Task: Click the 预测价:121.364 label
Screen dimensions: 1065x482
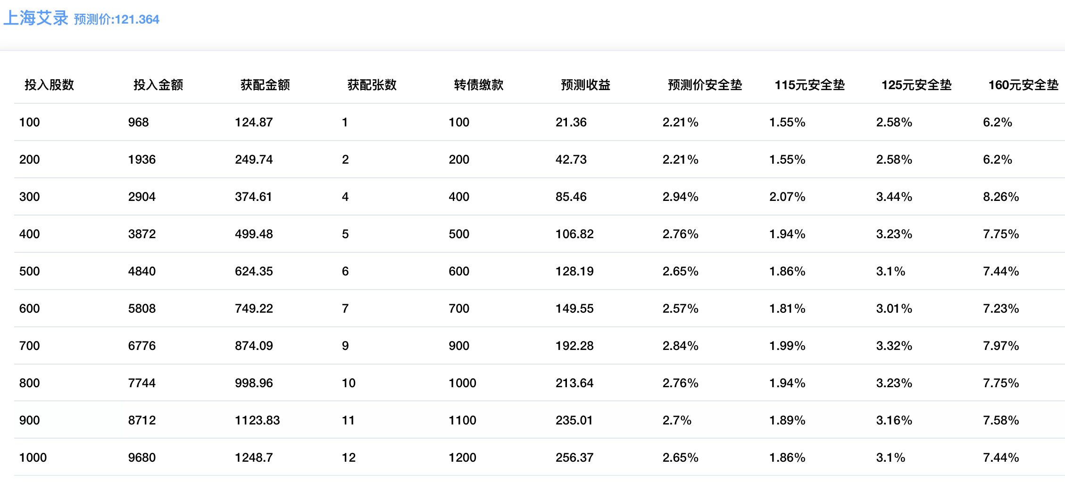Action: click(x=116, y=19)
